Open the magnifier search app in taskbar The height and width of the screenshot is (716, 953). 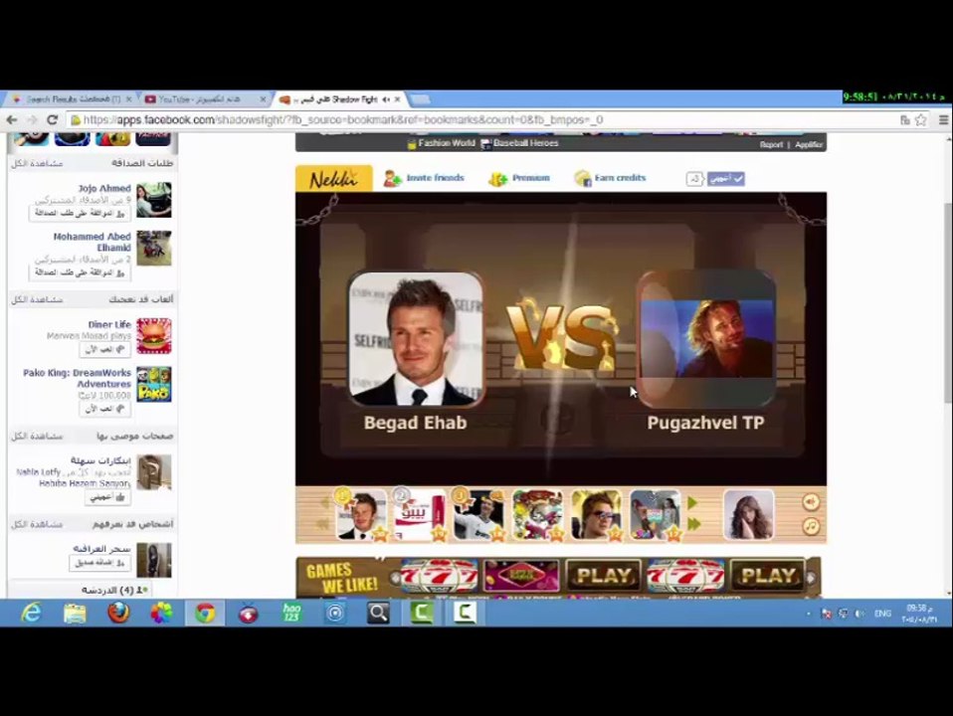[x=378, y=613]
